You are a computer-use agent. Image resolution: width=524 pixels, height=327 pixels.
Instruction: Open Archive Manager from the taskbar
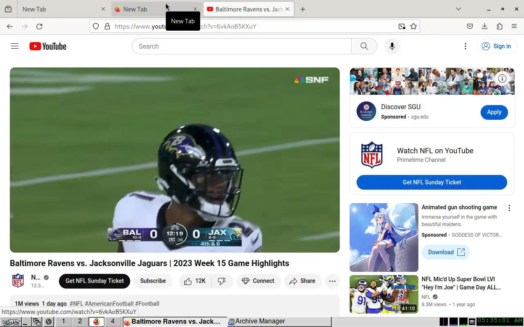279,322
